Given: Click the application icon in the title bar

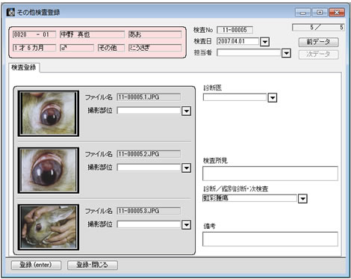Looking at the screenshot, I should [10, 12].
